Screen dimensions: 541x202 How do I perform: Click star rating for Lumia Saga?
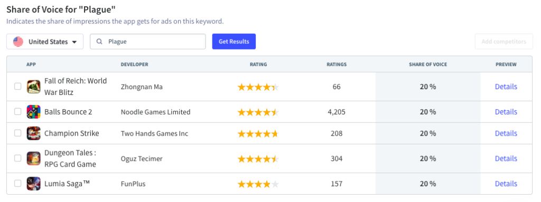[x=258, y=184]
